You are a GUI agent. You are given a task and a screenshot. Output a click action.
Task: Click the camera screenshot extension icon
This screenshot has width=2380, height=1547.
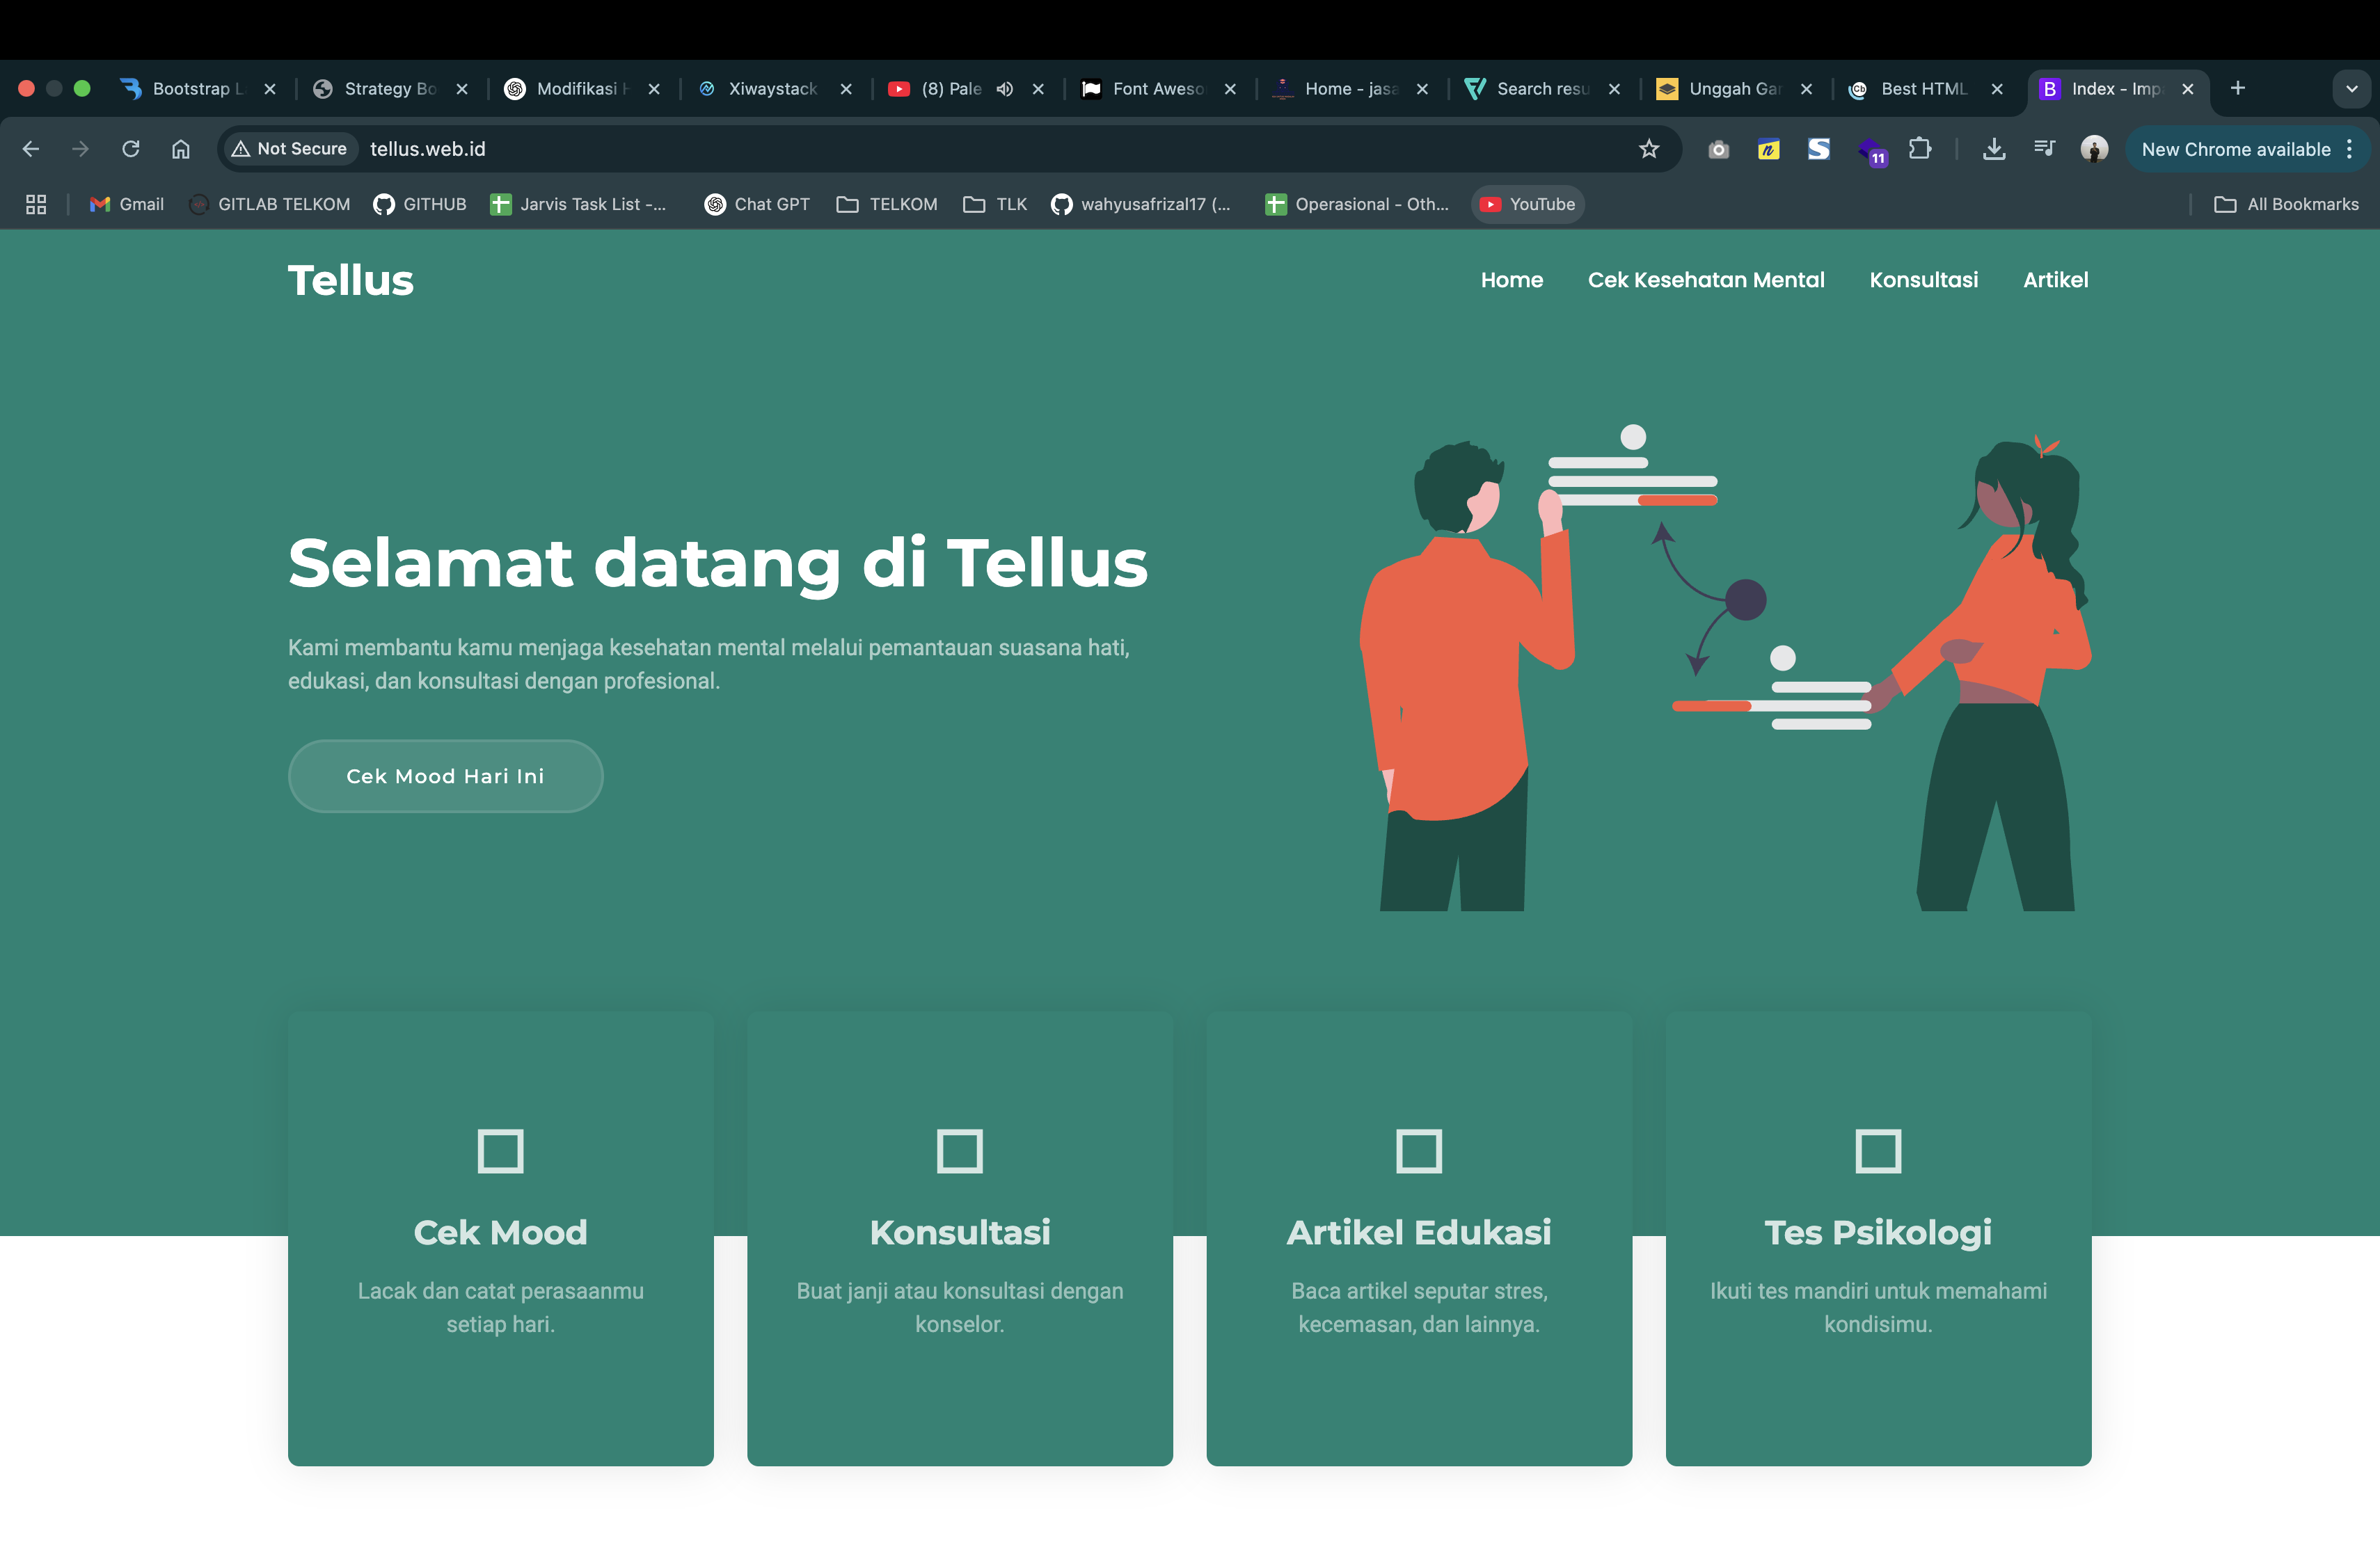coord(1718,150)
